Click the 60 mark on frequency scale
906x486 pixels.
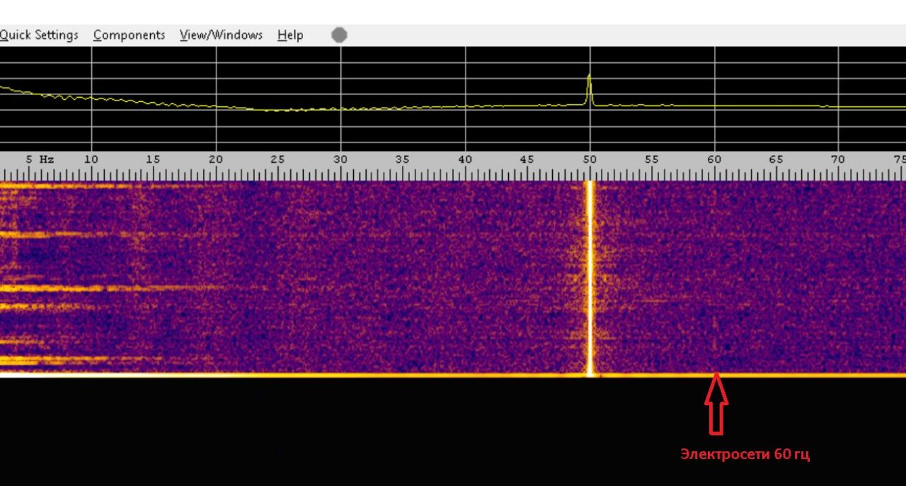[714, 160]
